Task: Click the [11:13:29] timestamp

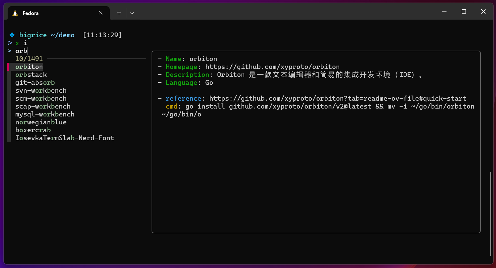Action: [x=102, y=35]
